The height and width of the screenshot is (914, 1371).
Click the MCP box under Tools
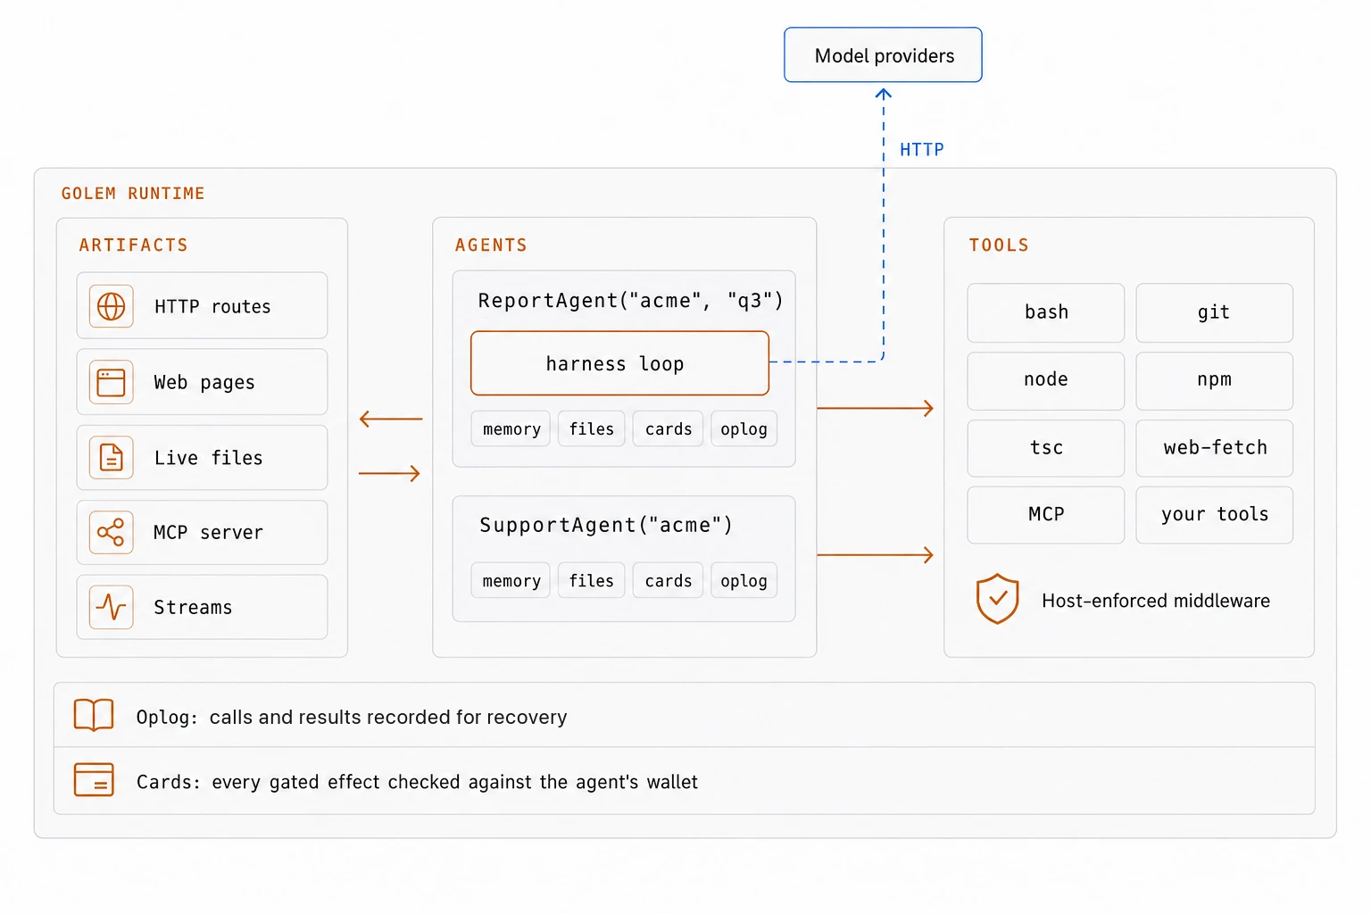1046,515
